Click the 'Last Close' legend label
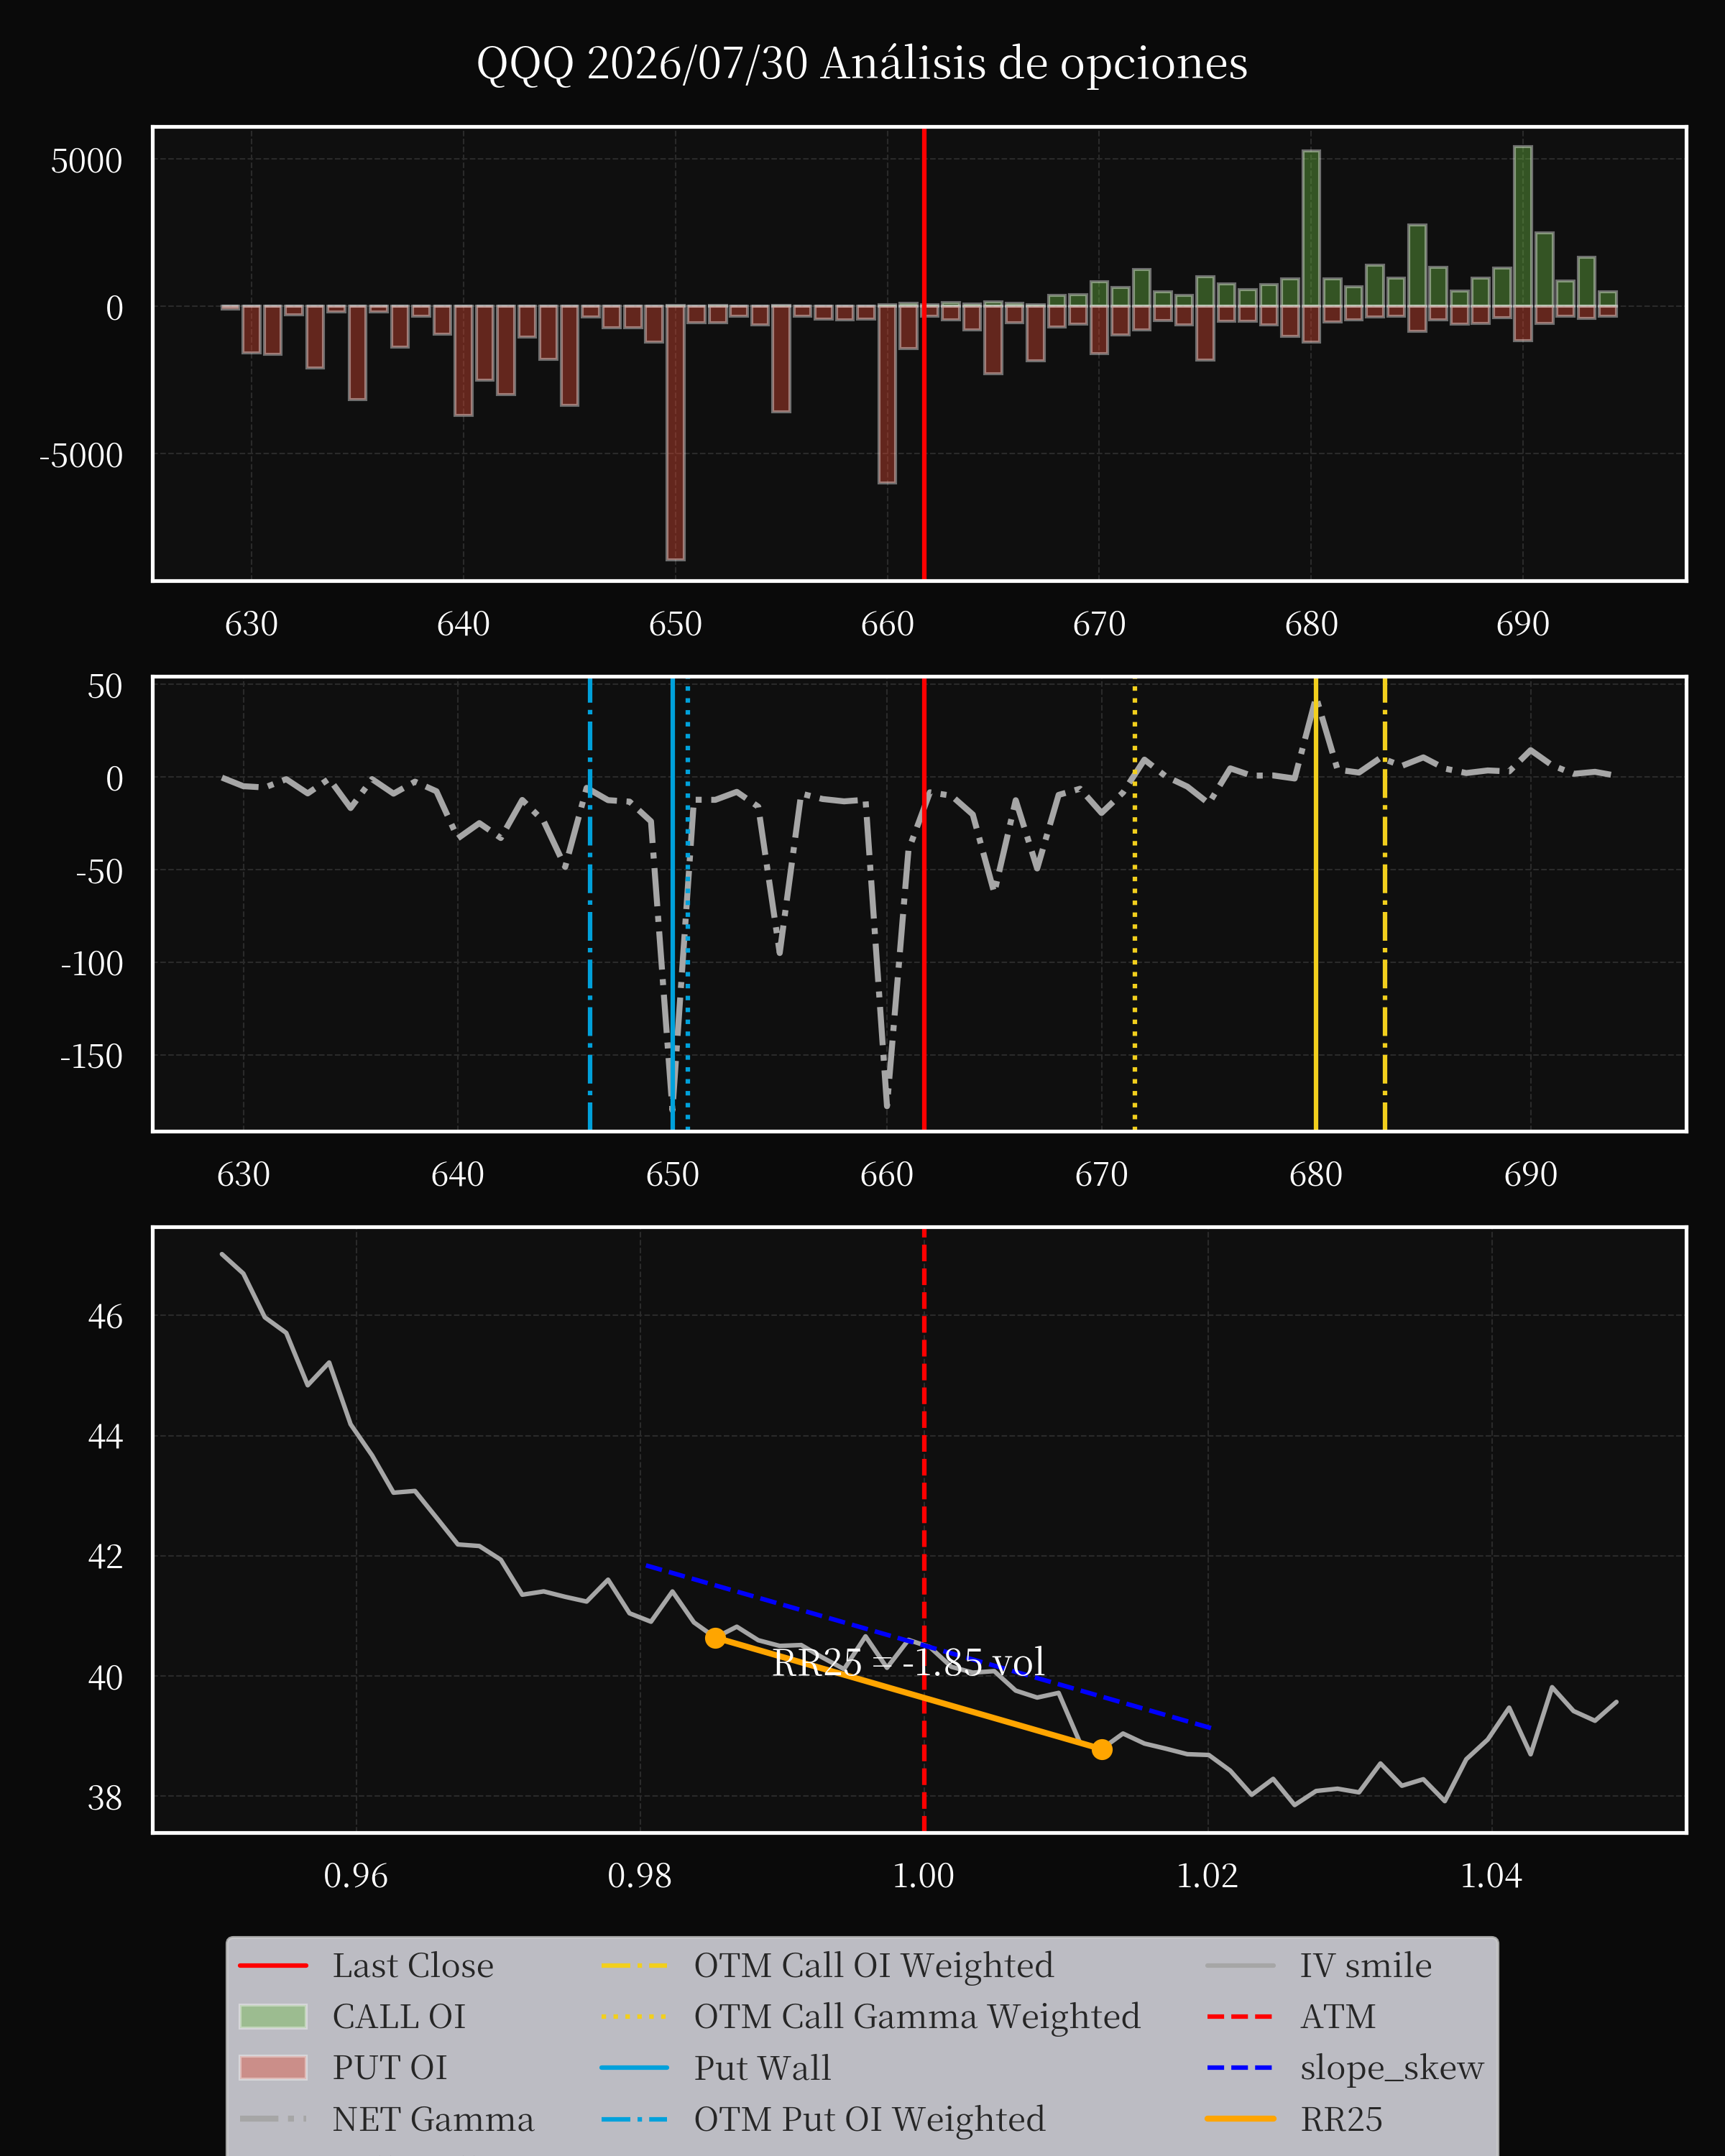 click(413, 1965)
